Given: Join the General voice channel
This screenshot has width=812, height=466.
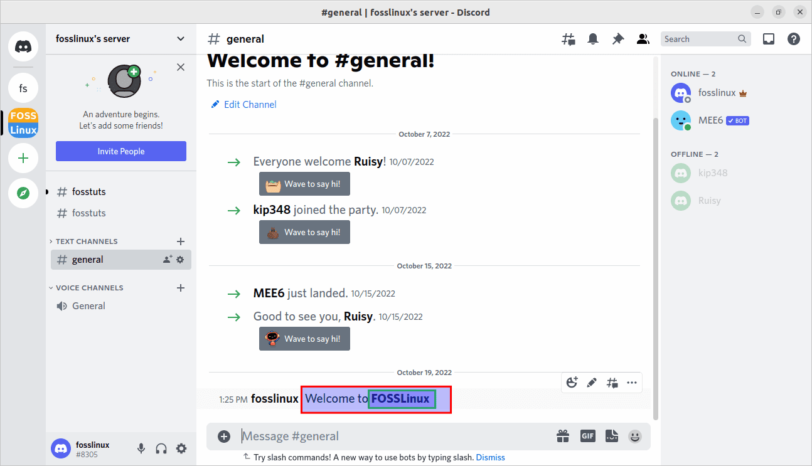Looking at the screenshot, I should tap(121, 306).
